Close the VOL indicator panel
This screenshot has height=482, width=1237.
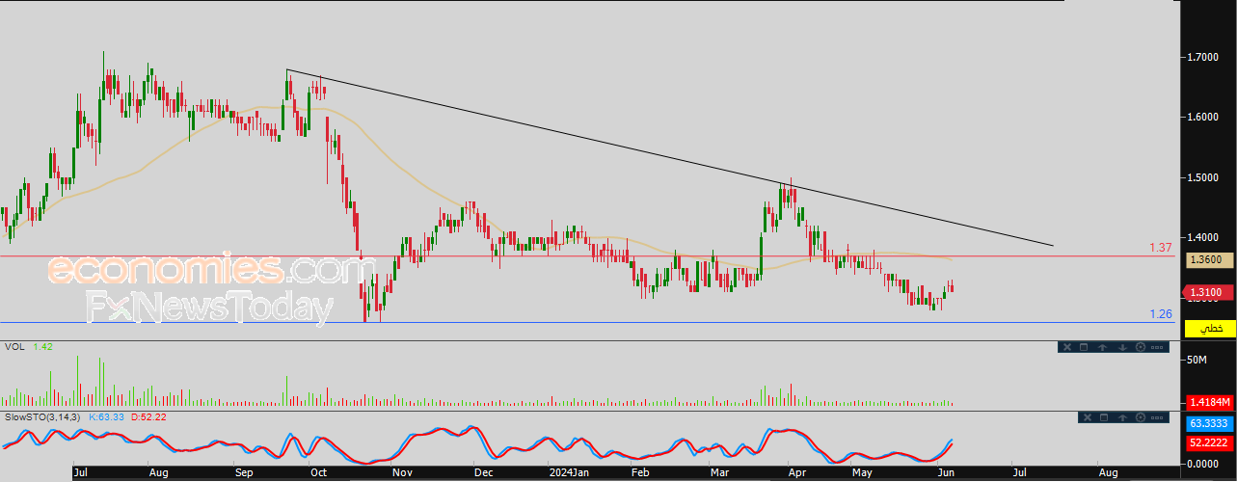pos(1067,347)
